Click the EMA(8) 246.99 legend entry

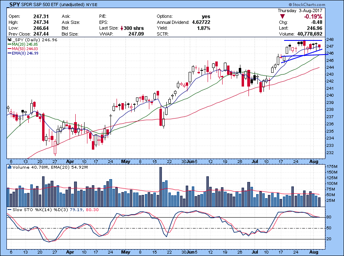[x=23, y=53]
